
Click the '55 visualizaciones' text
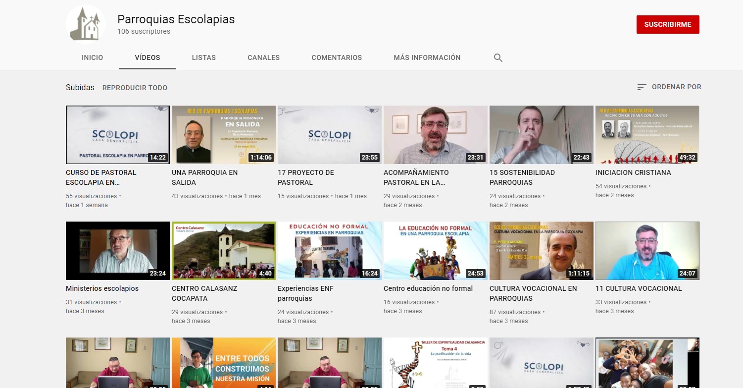(92, 196)
